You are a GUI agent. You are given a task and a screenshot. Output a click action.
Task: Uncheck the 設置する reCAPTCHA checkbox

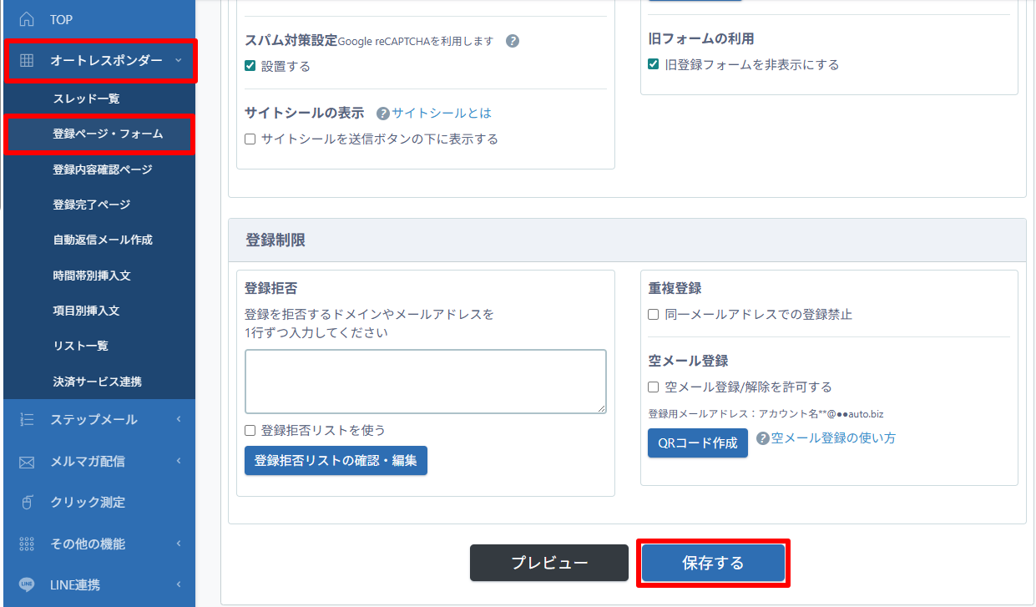coord(250,66)
